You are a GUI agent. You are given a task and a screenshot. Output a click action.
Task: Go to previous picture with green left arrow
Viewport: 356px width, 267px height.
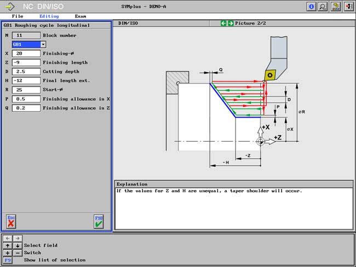tap(223, 24)
